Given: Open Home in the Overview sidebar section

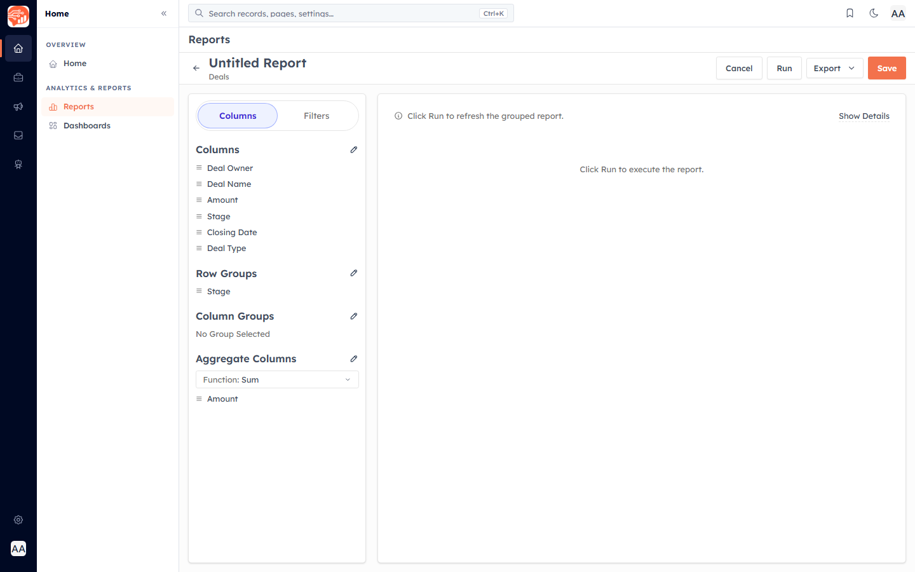Looking at the screenshot, I should pos(108,64).
